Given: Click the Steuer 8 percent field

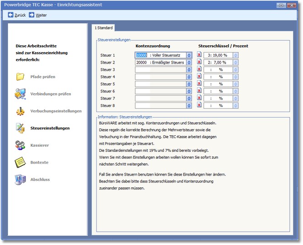Looking at the screenshot, I should click(218, 106).
